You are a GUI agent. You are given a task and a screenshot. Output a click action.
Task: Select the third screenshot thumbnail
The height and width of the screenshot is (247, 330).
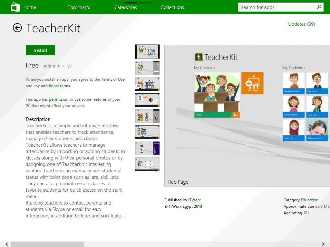[147, 84]
